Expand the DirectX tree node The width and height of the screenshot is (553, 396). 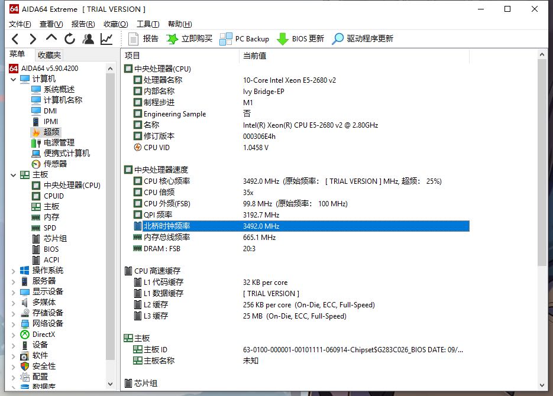14,335
